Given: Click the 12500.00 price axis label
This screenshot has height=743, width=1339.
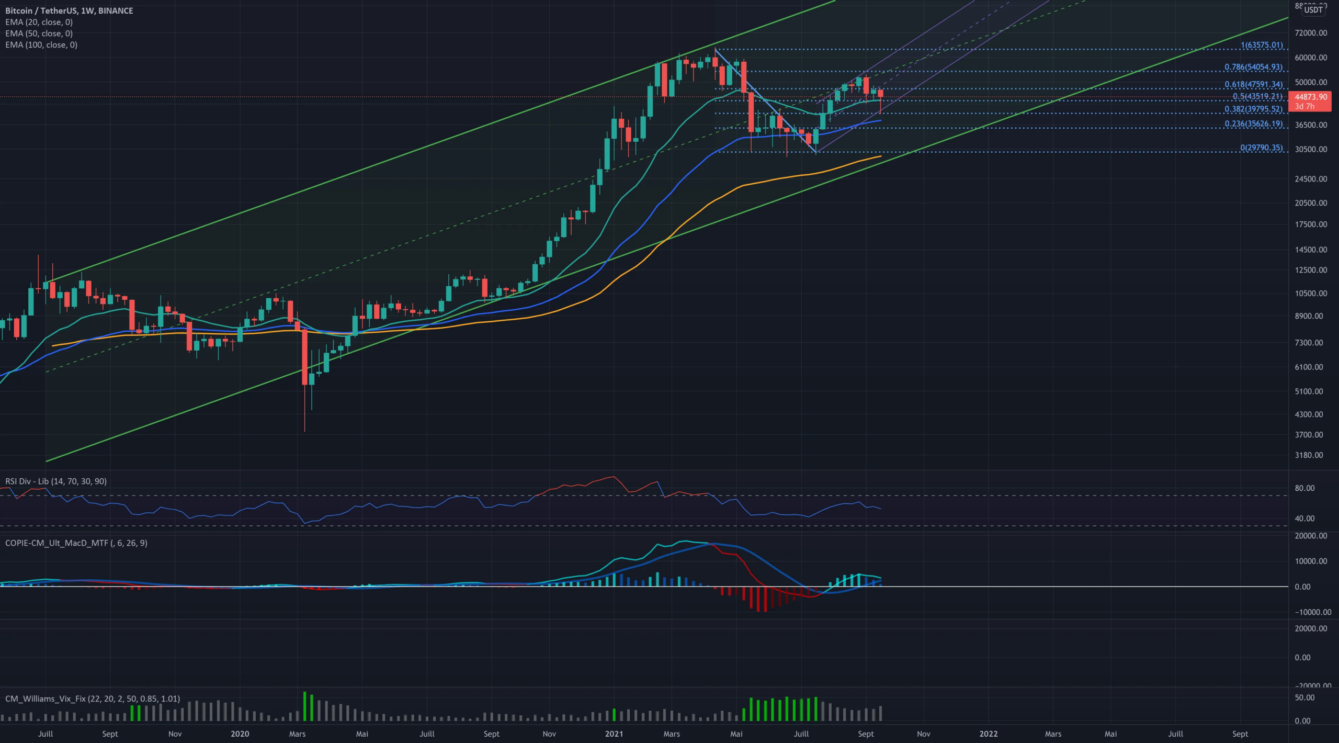Looking at the screenshot, I should click(x=1311, y=270).
